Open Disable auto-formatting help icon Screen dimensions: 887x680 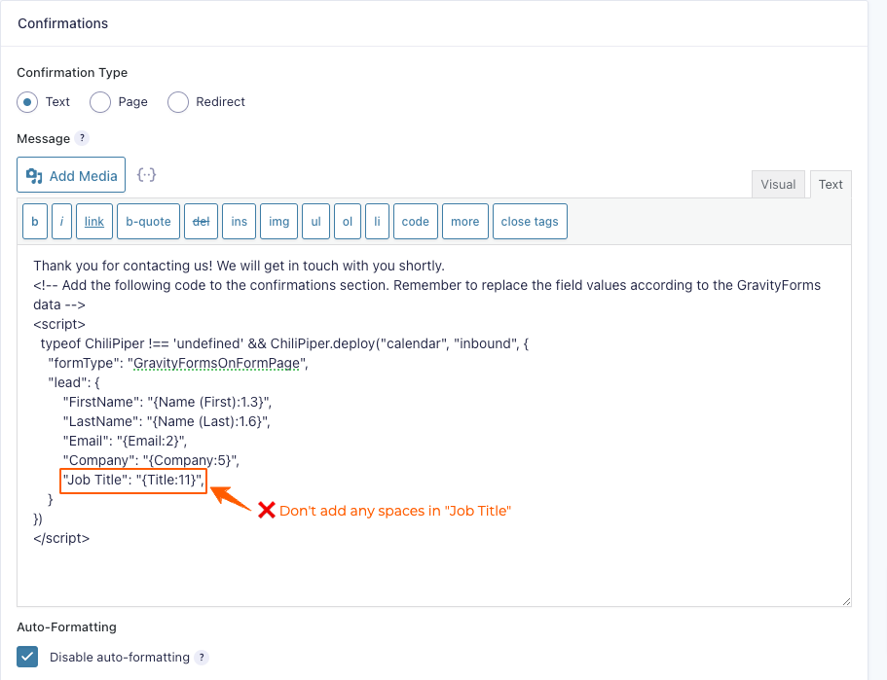(x=202, y=658)
